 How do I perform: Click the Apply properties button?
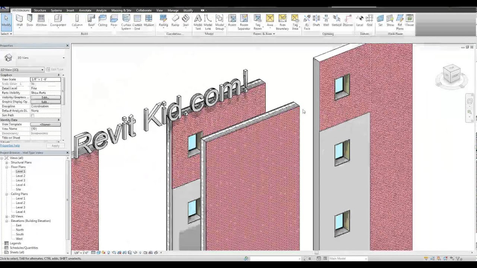[55, 146]
